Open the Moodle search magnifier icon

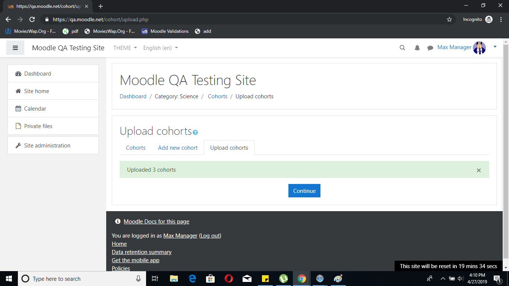[x=402, y=48]
